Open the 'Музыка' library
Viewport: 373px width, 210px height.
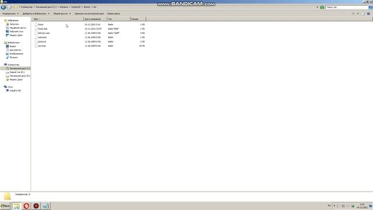13,57
